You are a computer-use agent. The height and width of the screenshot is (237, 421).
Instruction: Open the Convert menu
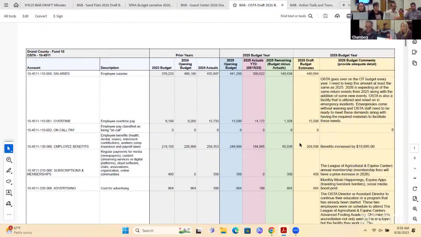tap(41, 16)
